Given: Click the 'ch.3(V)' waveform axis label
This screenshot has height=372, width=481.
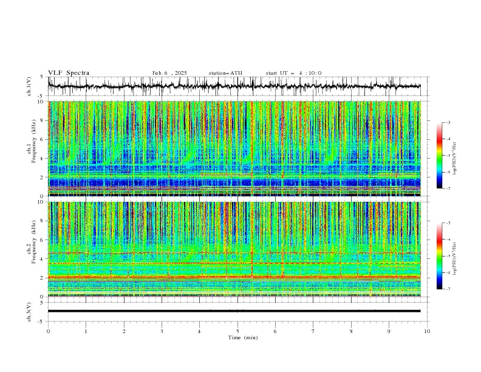Looking at the screenshot, I should coord(29,312).
